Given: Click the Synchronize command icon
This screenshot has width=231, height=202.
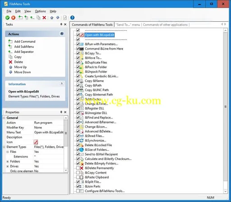Looking at the screenshot, I should (82, 141).
